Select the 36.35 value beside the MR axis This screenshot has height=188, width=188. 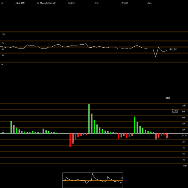coord(175,112)
